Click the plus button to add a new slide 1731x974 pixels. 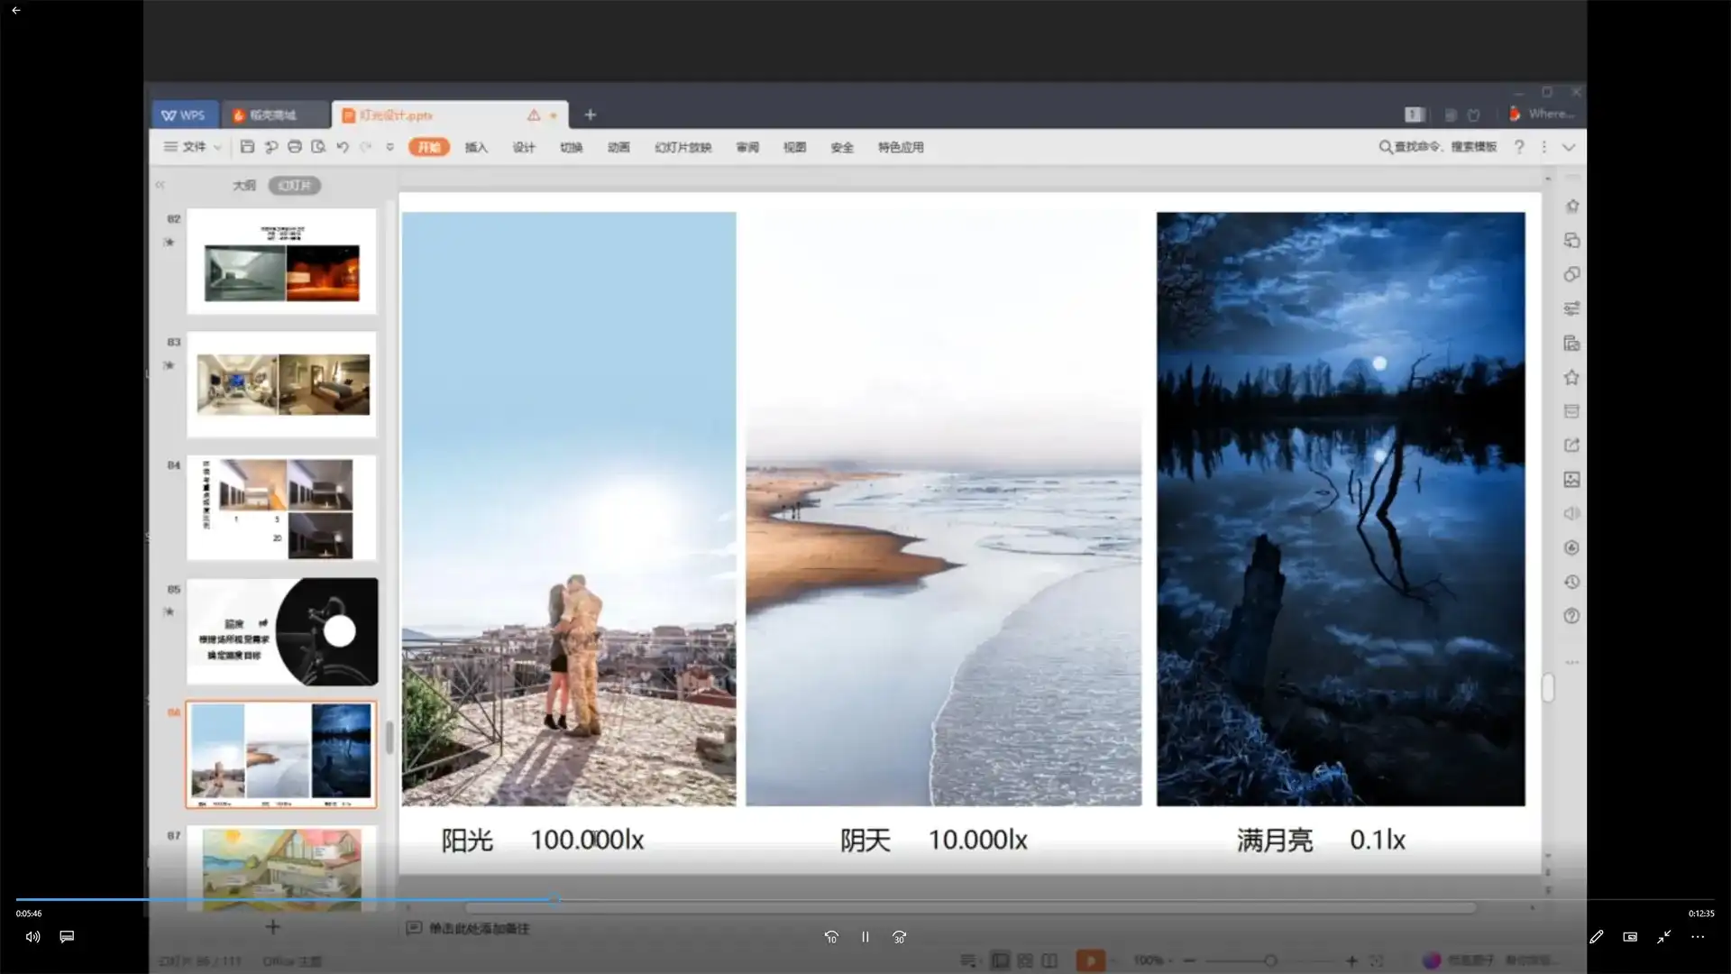click(272, 927)
